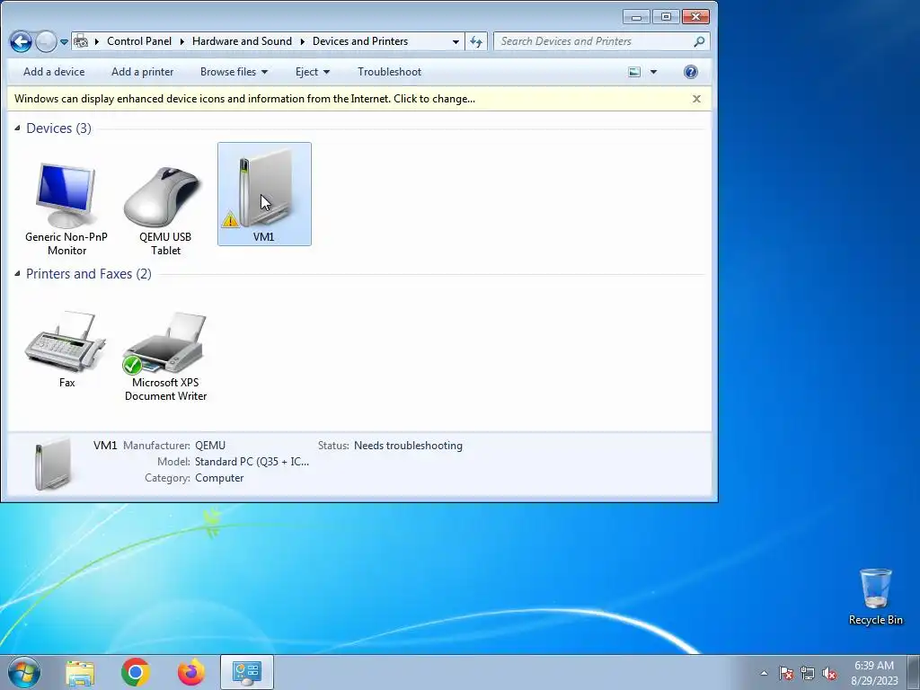This screenshot has width=920, height=690.
Task: Open the Eject dropdown menu
Action: click(312, 72)
